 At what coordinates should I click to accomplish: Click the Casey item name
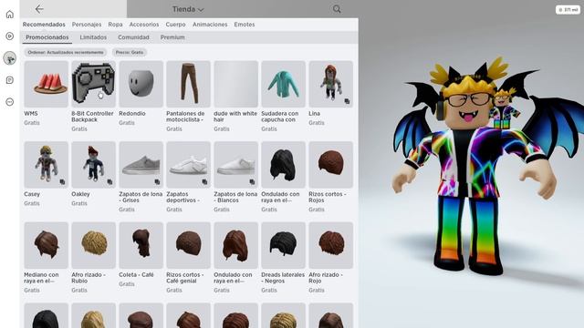pyautogui.click(x=32, y=194)
